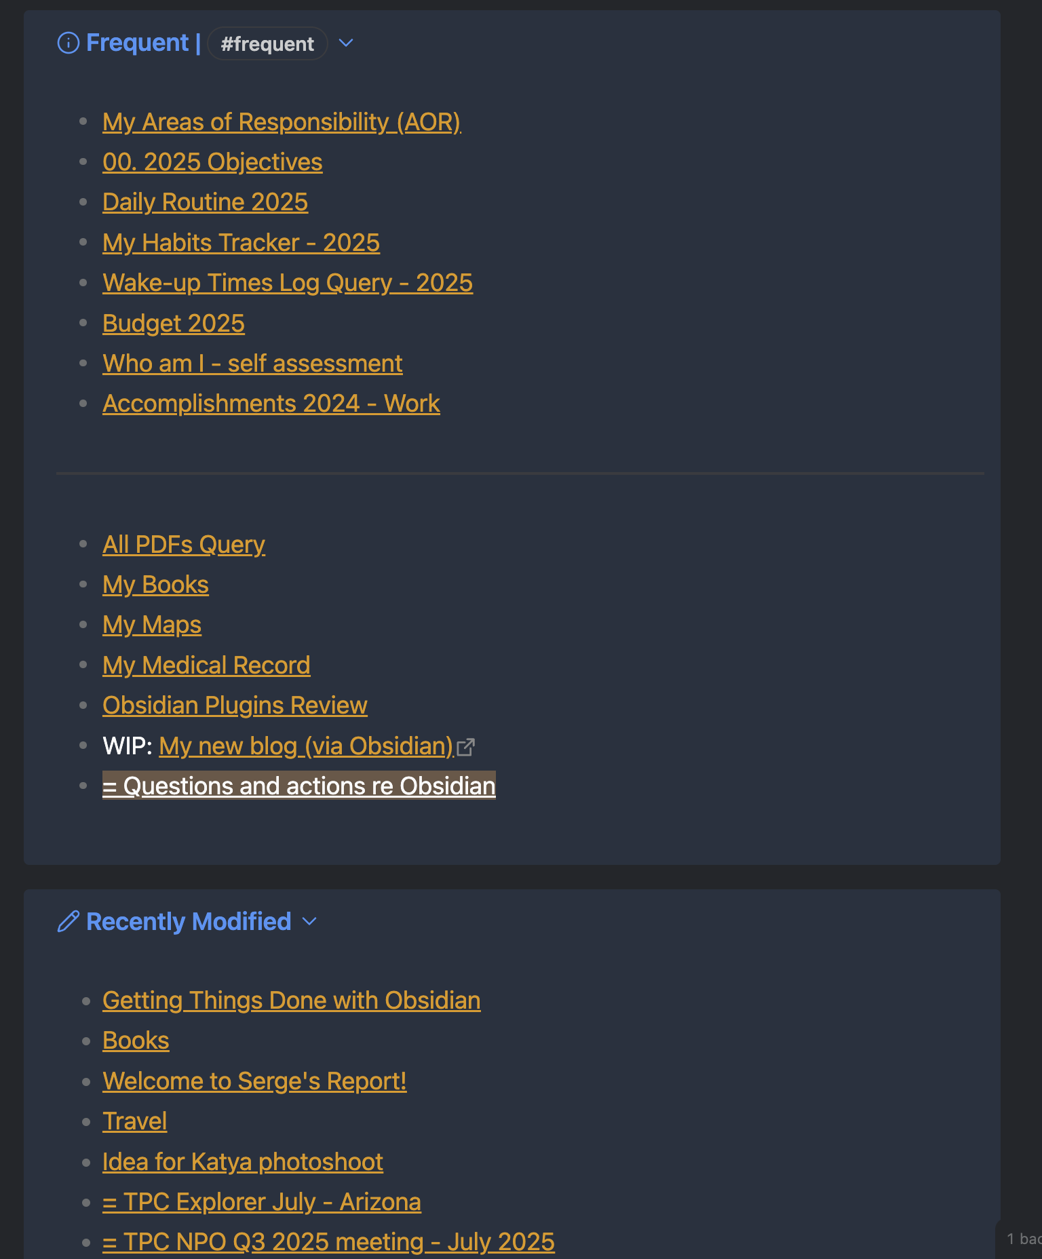Open the Budget 2025 note

tap(173, 323)
